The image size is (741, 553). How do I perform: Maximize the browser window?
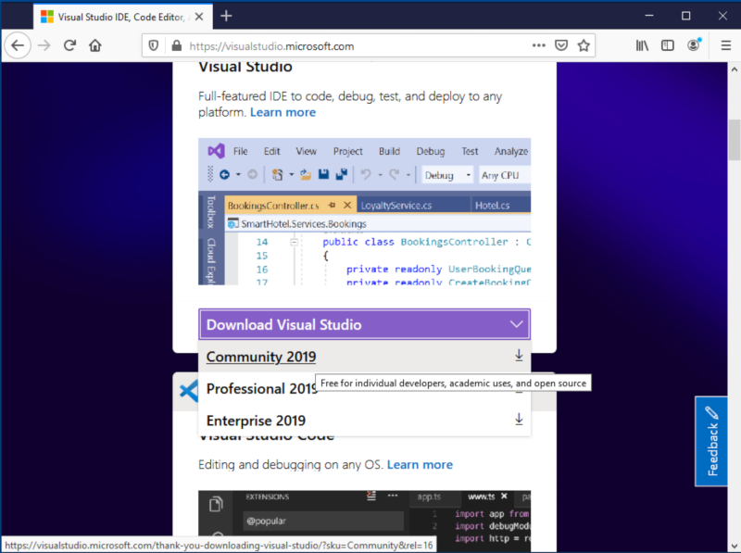(685, 16)
